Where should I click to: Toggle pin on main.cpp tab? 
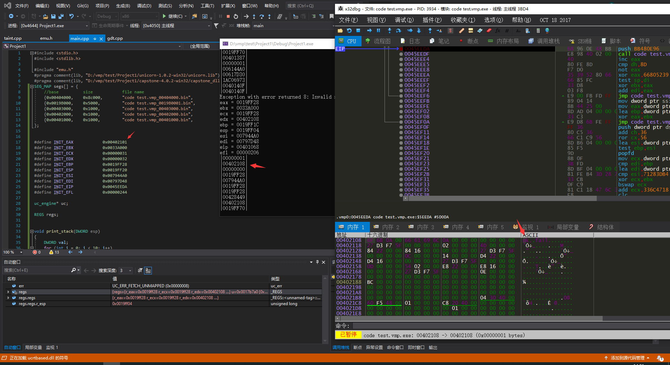click(95, 39)
